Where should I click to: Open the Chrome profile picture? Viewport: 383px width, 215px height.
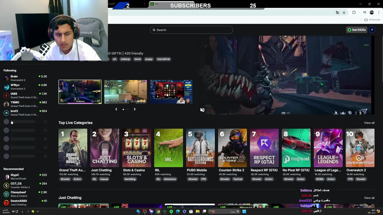372,13
